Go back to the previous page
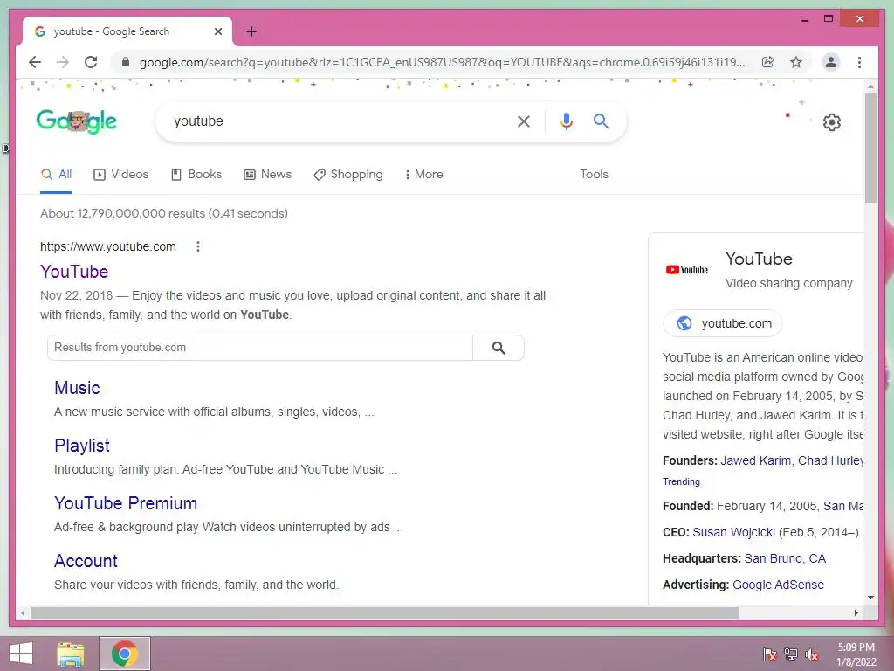The image size is (894, 671). [x=35, y=62]
